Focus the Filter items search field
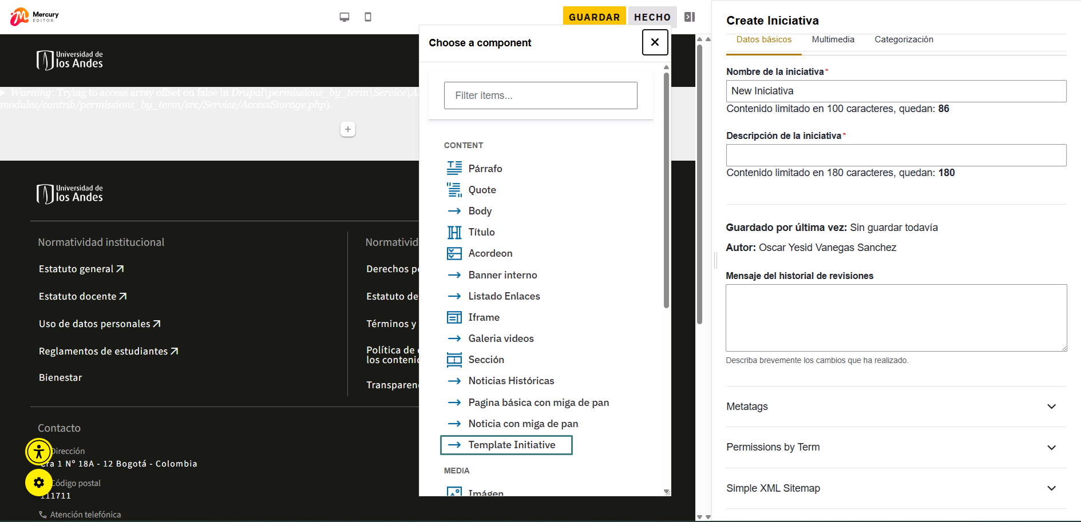This screenshot has height=522, width=1081. point(540,95)
